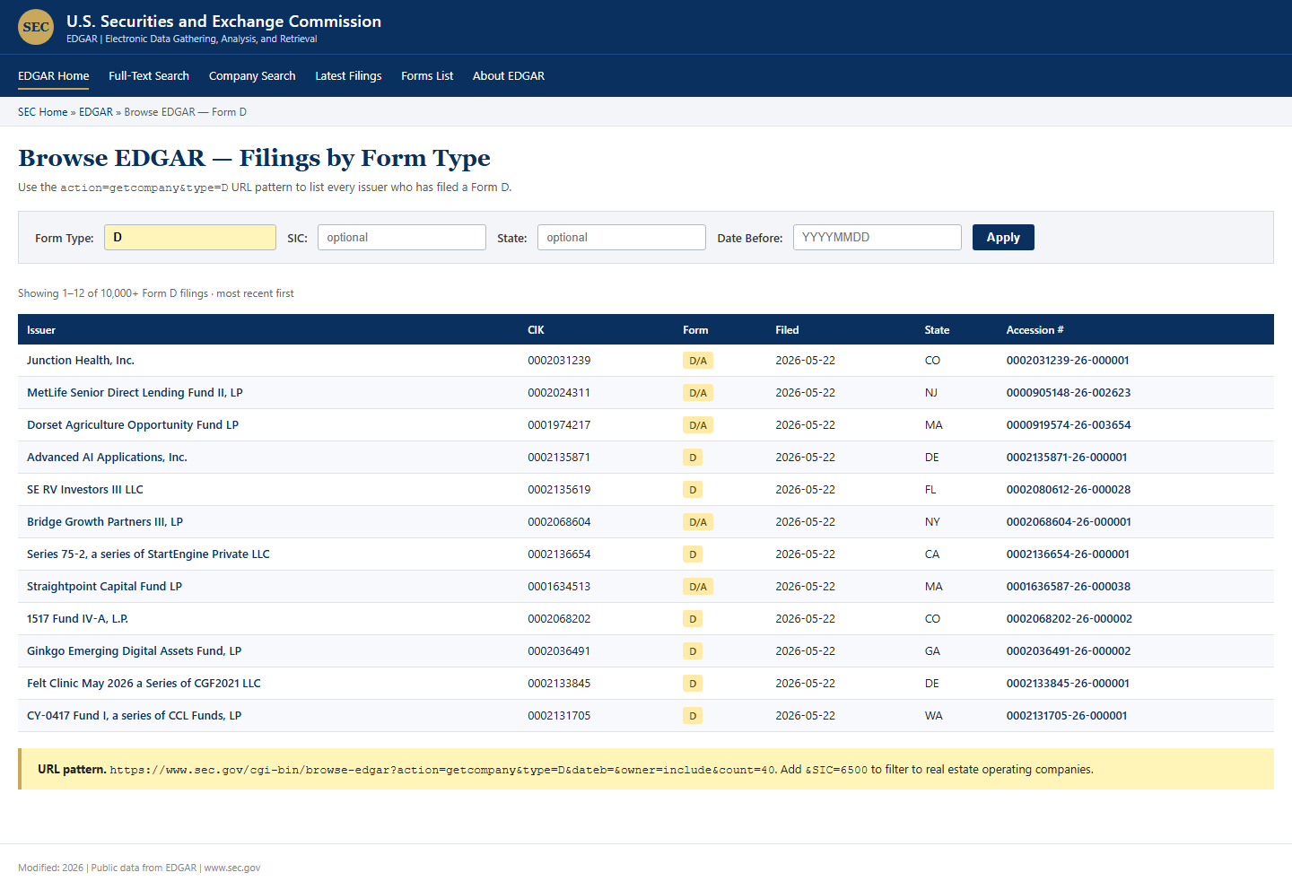This screenshot has height=890, width=1292.
Task: Open Bridge Growth Partners III, LP
Action: (105, 522)
